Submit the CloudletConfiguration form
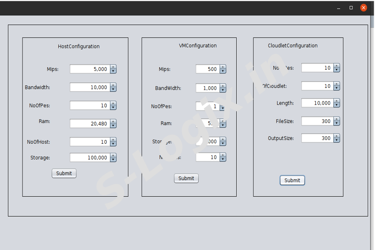375x250 pixels. click(x=292, y=180)
